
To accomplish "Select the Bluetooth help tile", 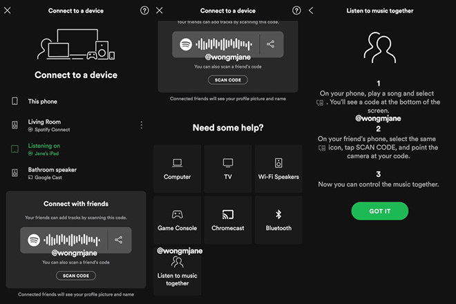I will tap(278, 220).
